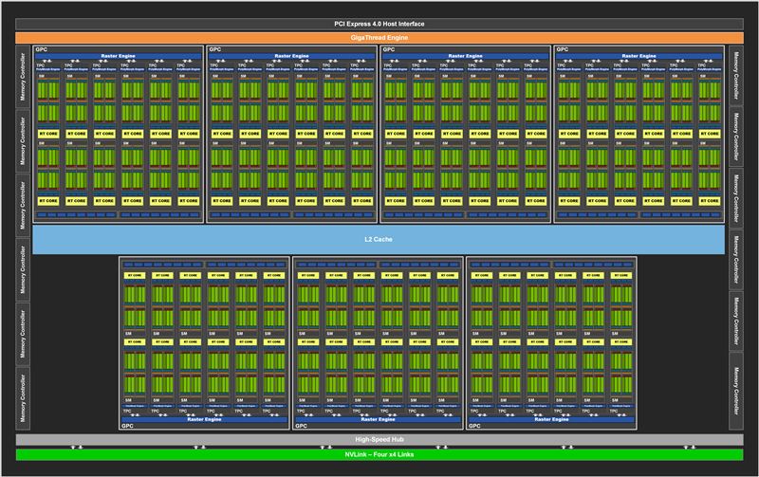
Task: Click the green NVLink Four x4 Links bar
Action: coord(379,453)
